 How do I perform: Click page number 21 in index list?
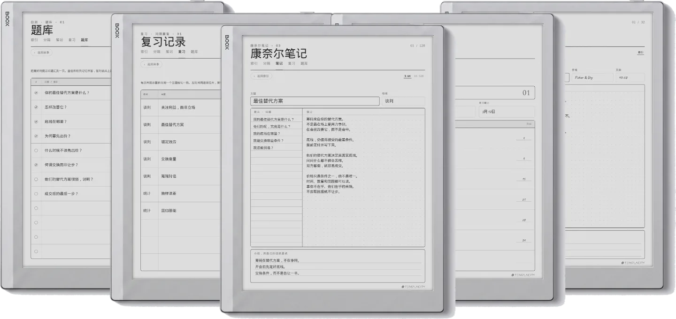(x=523, y=199)
